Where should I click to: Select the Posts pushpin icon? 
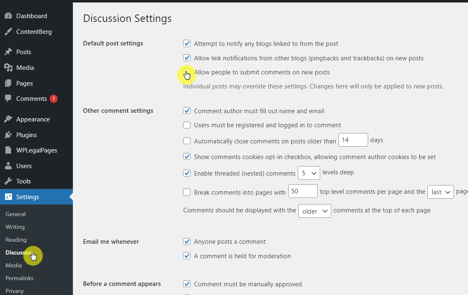[x=9, y=51]
